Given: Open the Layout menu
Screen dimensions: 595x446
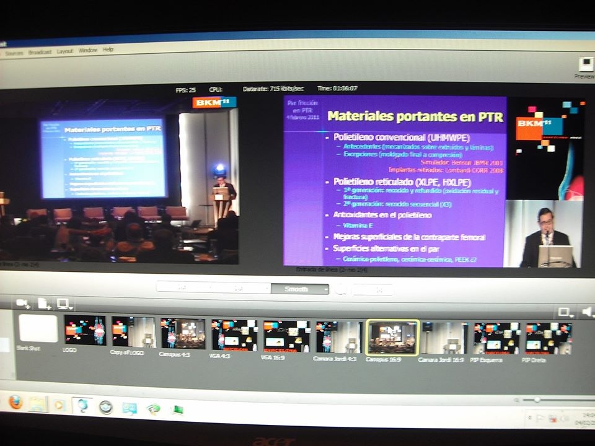Looking at the screenshot, I should click(x=65, y=51).
